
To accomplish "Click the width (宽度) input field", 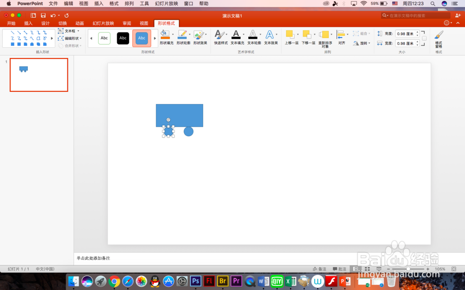I will [405, 43].
